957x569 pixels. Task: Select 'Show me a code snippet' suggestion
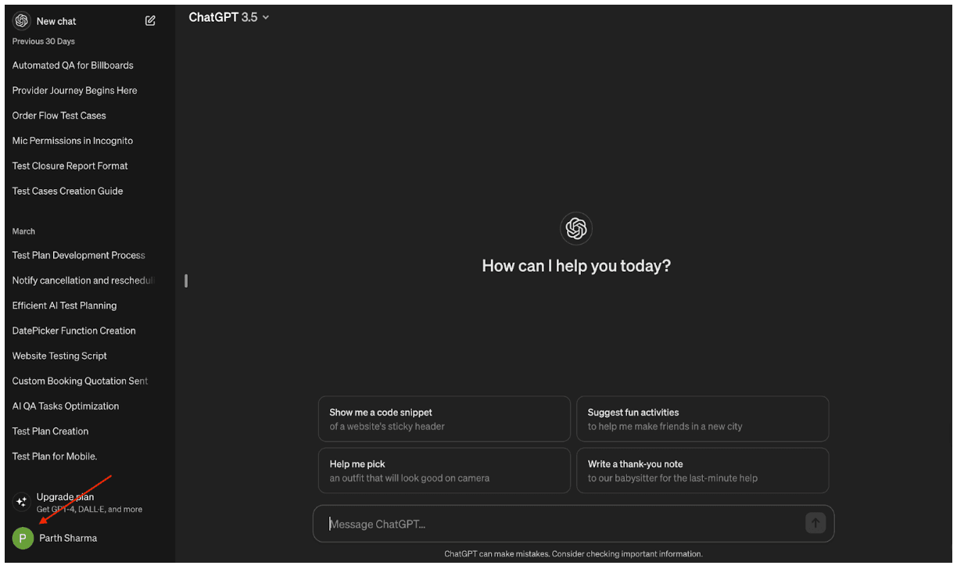444,419
